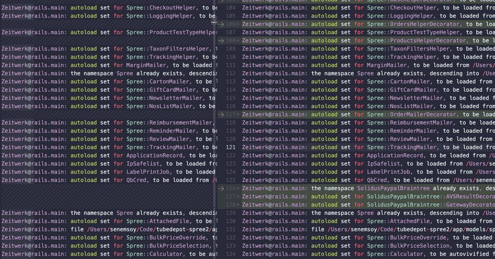Click line number 131 in the gutter
The image size is (495, 259).
[x=231, y=230]
